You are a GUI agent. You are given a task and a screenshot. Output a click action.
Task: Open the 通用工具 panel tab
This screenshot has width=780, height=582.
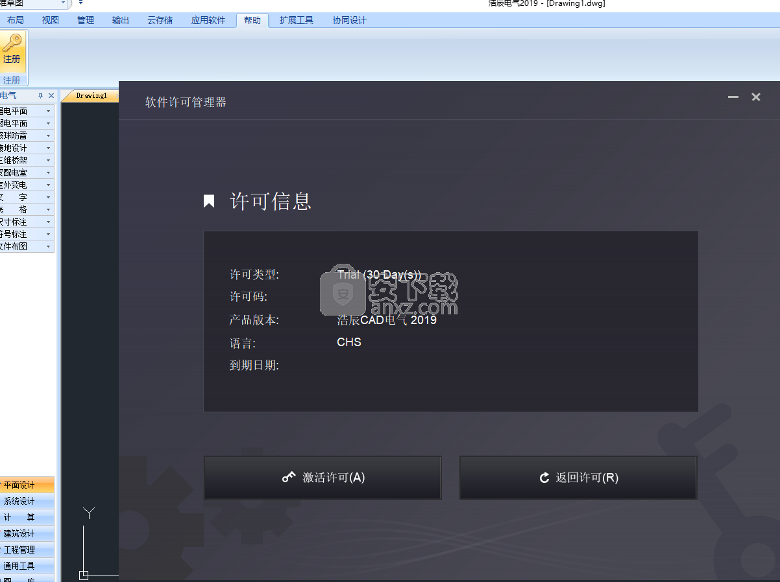click(27, 566)
